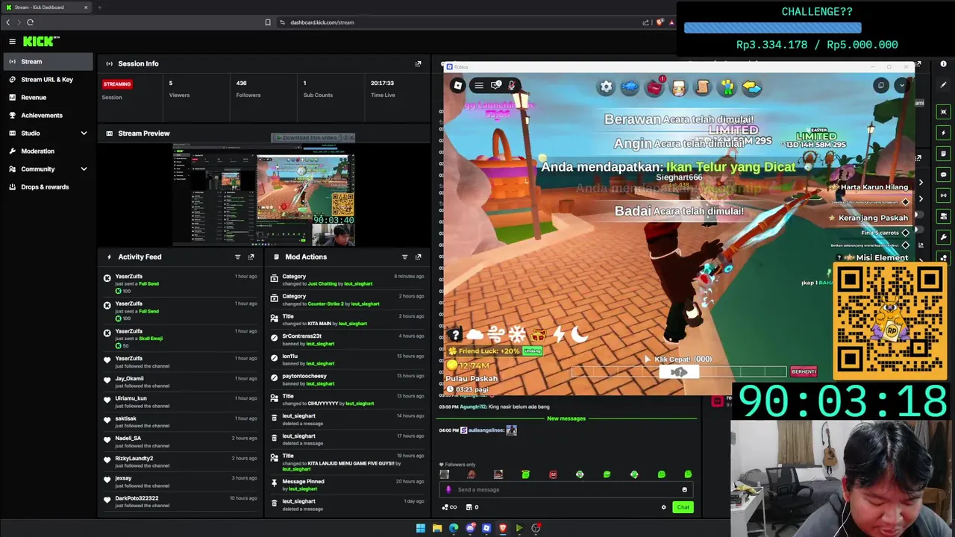This screenshot has width=955, height=537.
Task: Bookmark the current page icon
Action: (x=268, y=22)
